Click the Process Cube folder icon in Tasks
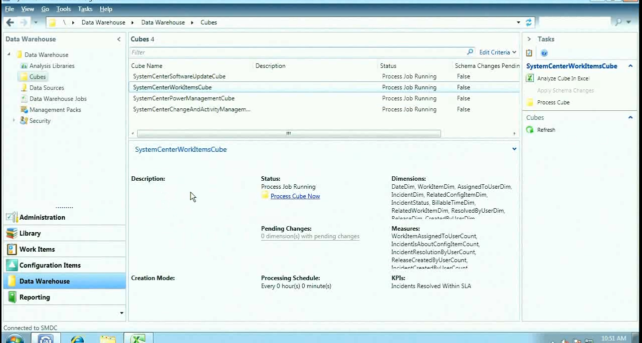642x343 pixels. 530,102
